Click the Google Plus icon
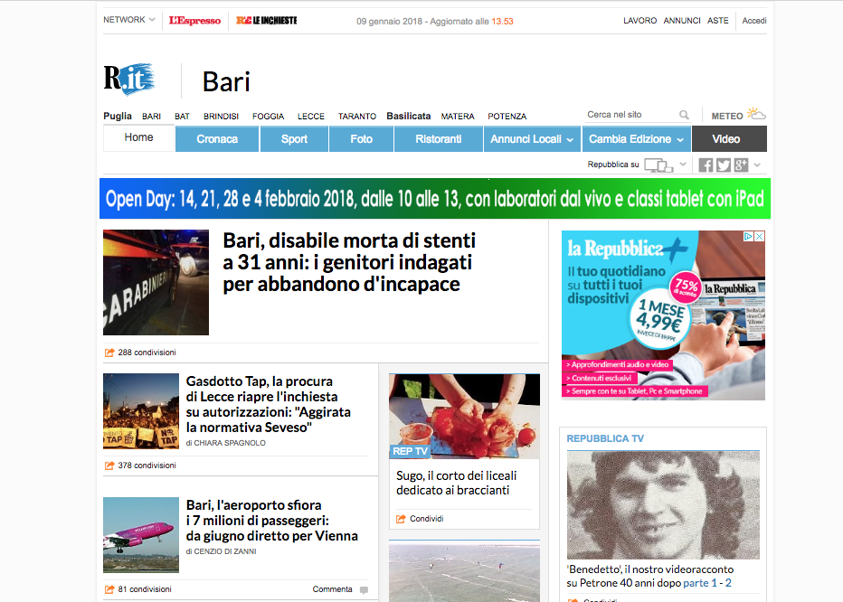Image resolution: width=843 pixels, height=602 pixels. 741,165
